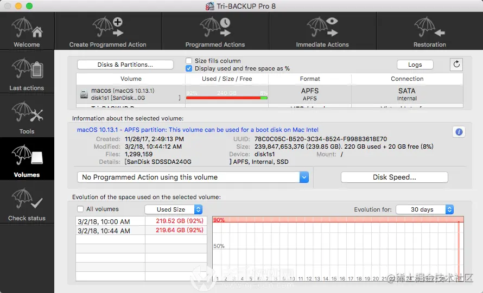483x293 pixels.
Task: Click the macos volume usage bar
Action: point(227,98)
